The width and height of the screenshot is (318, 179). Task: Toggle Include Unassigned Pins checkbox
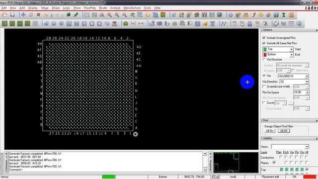(x=264, y=38)
